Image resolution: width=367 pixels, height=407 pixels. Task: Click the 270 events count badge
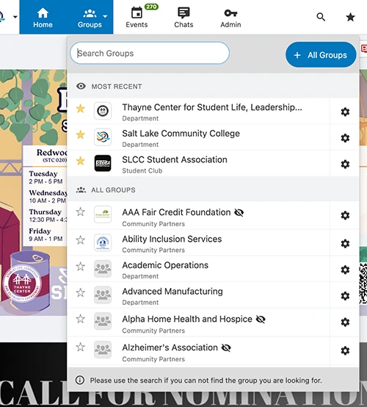(x=151, y=7)
